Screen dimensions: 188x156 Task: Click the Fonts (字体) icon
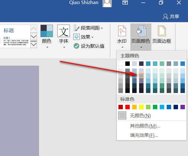64,31
